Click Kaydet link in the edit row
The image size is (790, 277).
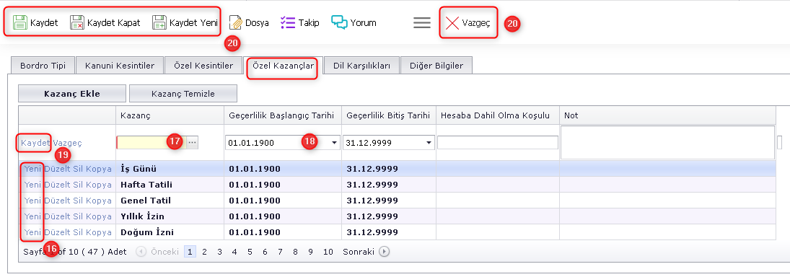(x=35, y=143)
